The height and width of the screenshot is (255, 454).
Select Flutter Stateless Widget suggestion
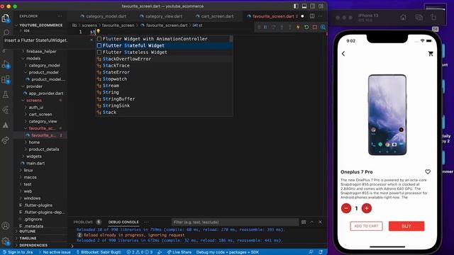click(164, 52)
